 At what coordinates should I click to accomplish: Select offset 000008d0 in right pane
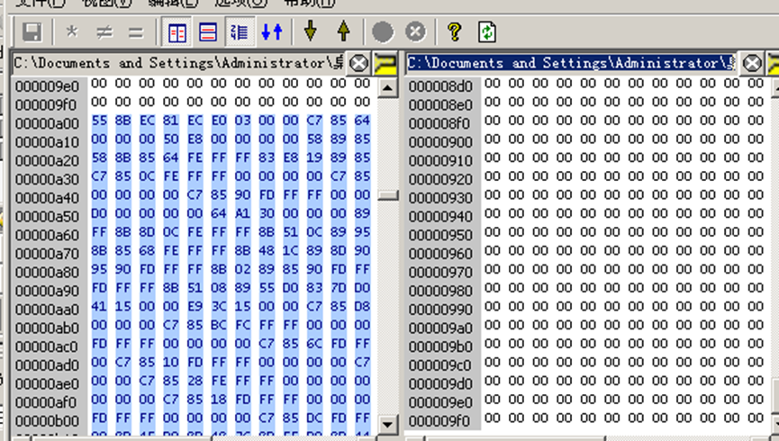coord(440,86)
